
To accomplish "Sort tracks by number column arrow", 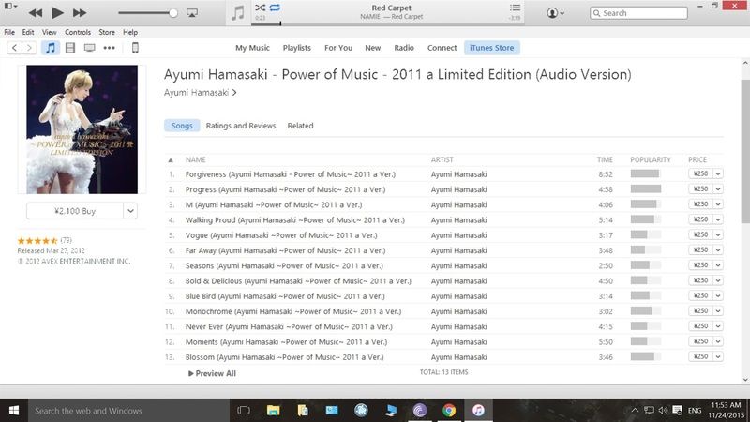I will coord(171,159).
